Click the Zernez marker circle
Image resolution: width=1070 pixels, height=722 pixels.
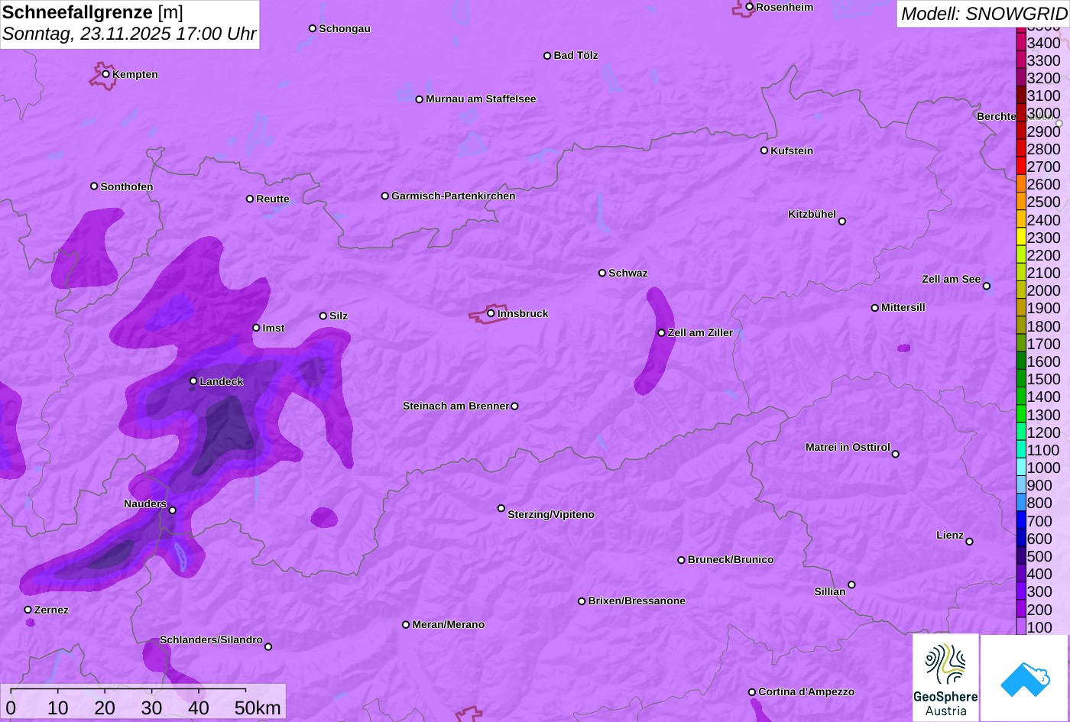(x=28, y=610)
